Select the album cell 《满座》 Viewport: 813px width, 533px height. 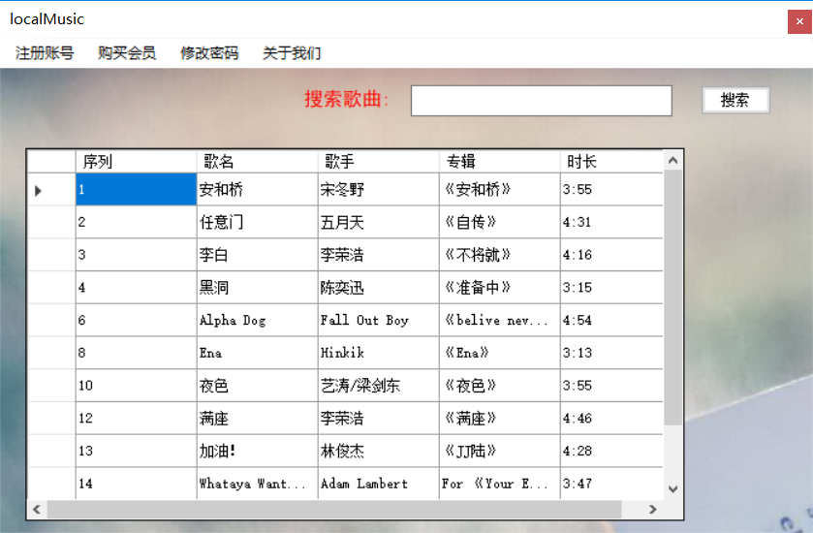tap(500, 419)
